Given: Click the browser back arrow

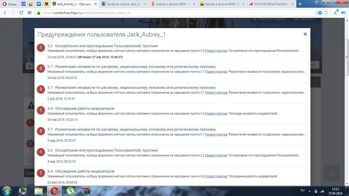Looking at the screenshot, I should click(x=5, y=13).
